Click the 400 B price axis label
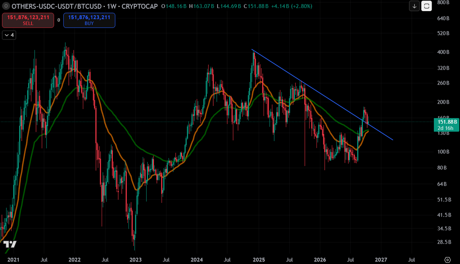Screen dimensions: 460x264 [443, 52]
